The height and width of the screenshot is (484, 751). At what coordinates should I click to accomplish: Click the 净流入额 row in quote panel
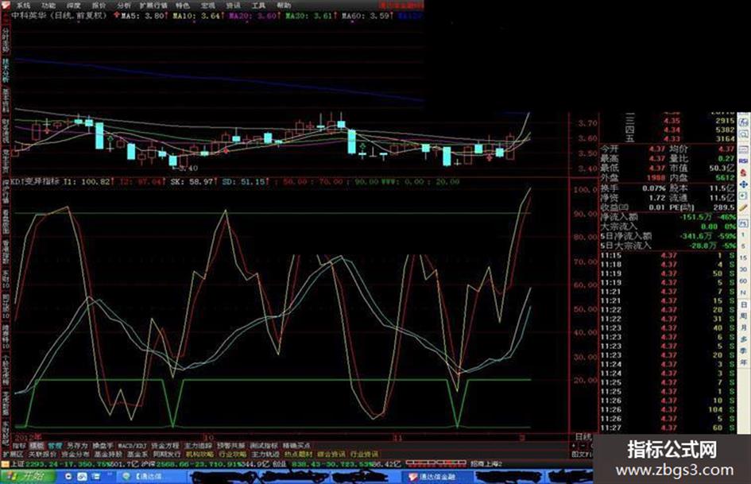point(668,217)
